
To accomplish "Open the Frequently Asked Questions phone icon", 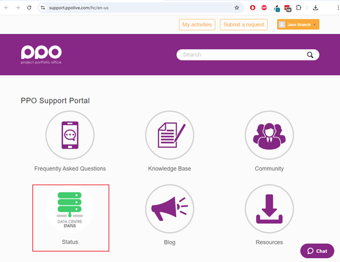I will (70, 135).
